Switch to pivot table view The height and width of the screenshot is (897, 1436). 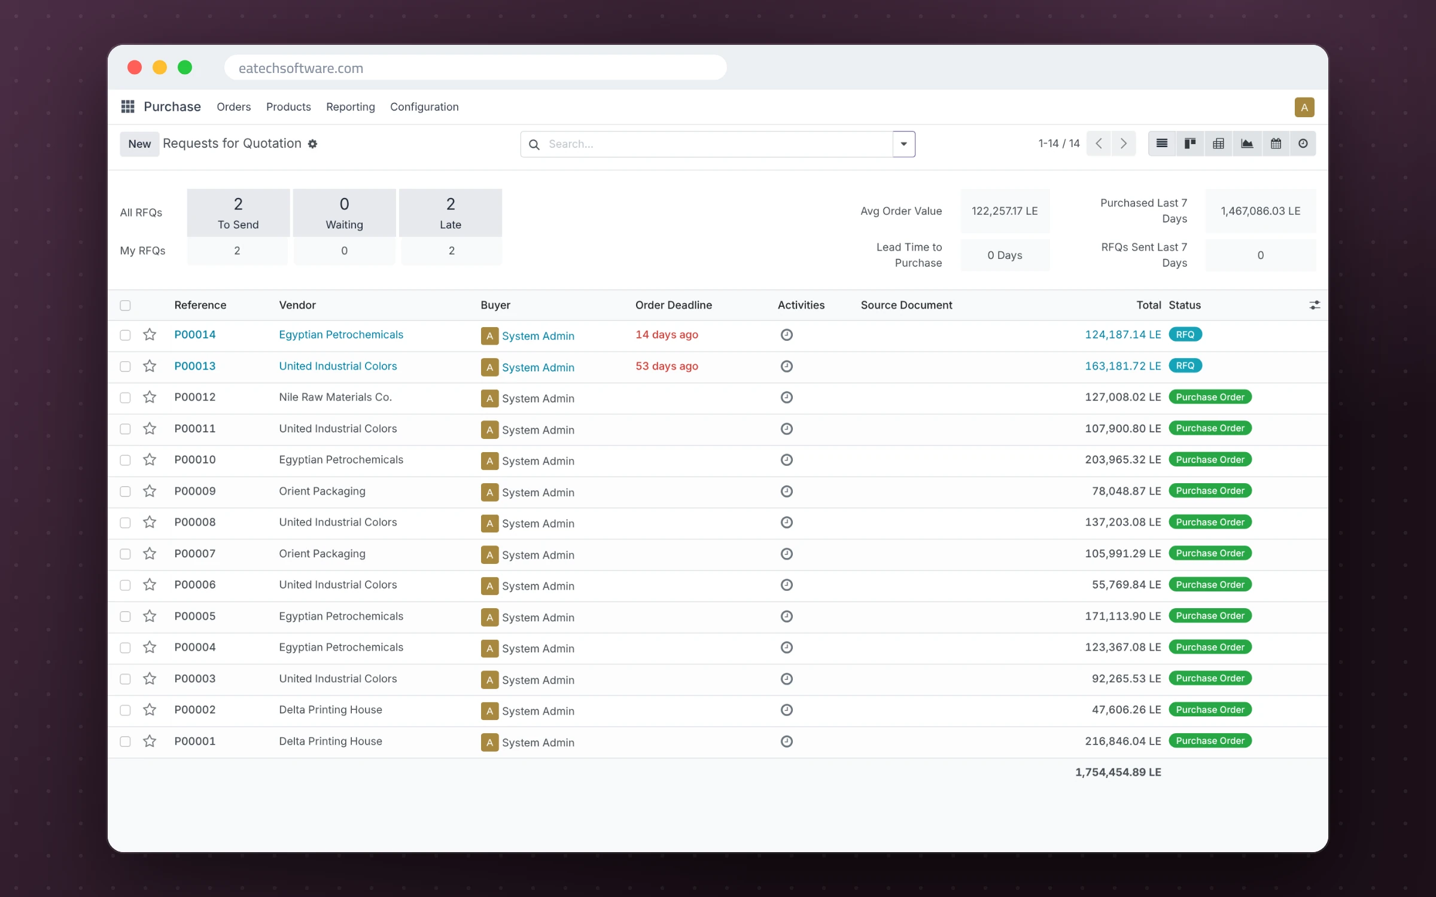(x=1218, y=144)
